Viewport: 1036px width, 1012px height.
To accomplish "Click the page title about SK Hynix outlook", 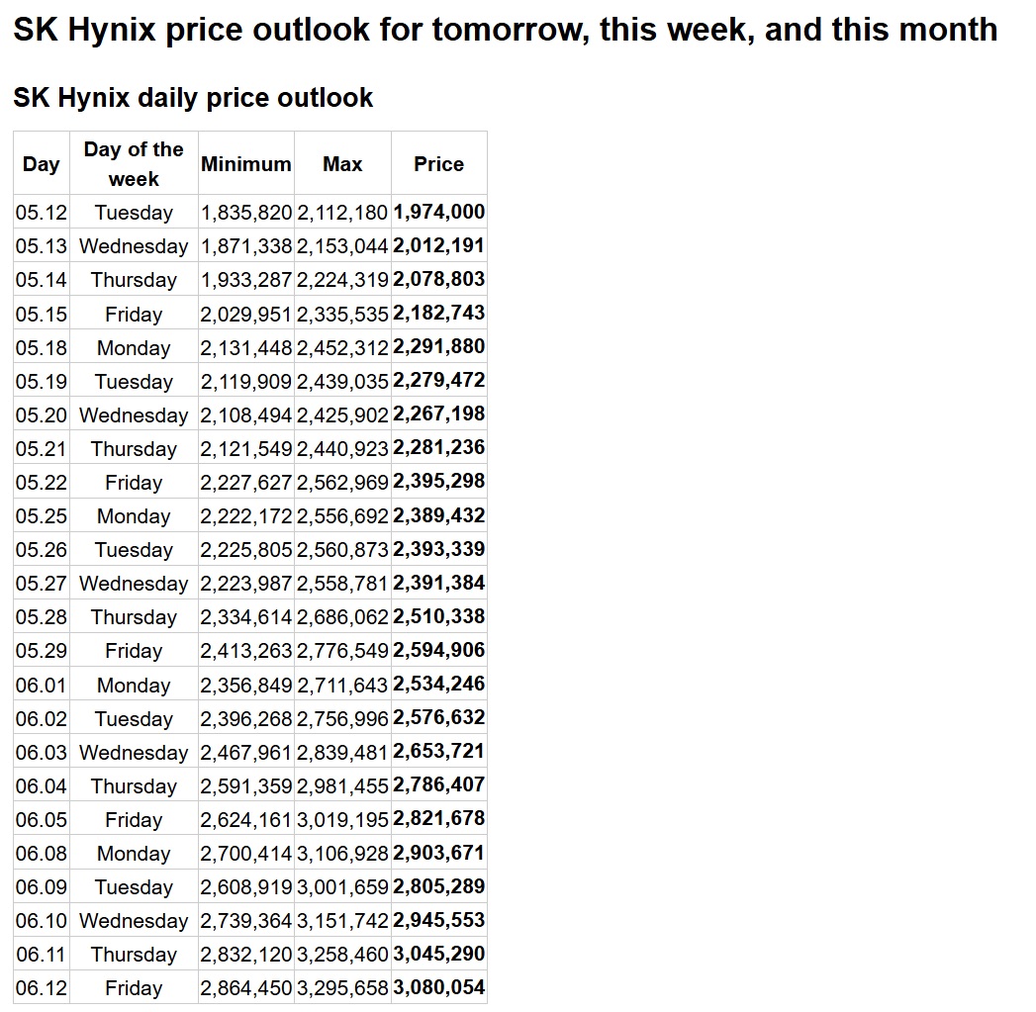I will click(x=505, y=30).
